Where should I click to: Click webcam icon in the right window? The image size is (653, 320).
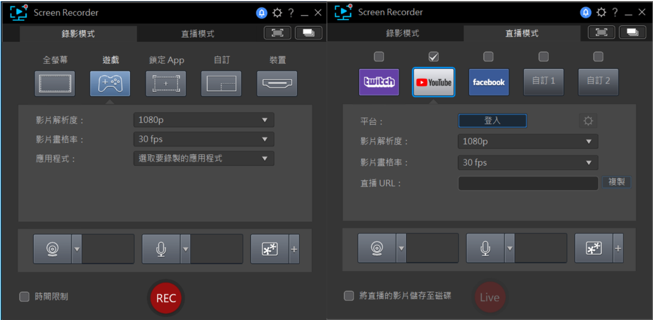pos(377,248)
